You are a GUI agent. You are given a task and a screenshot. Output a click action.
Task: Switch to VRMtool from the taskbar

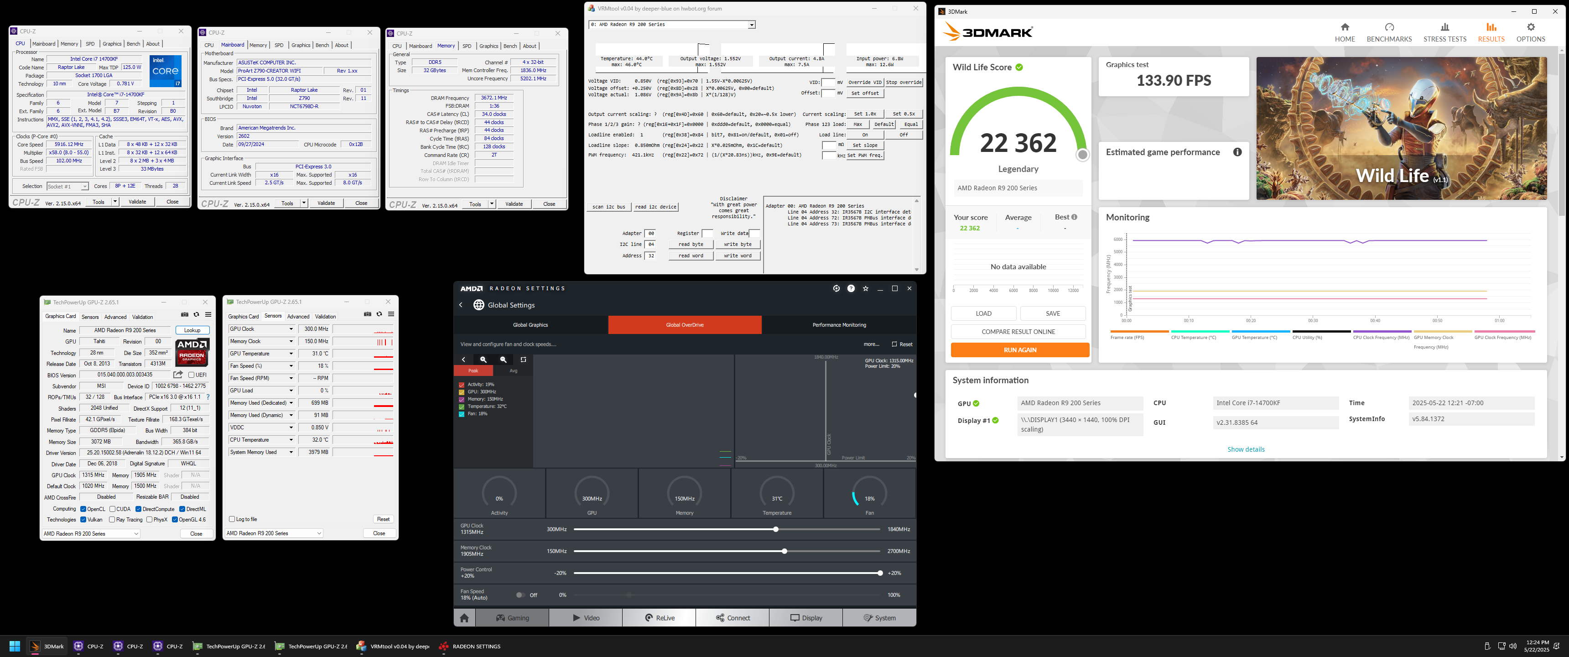pos(393,646)
